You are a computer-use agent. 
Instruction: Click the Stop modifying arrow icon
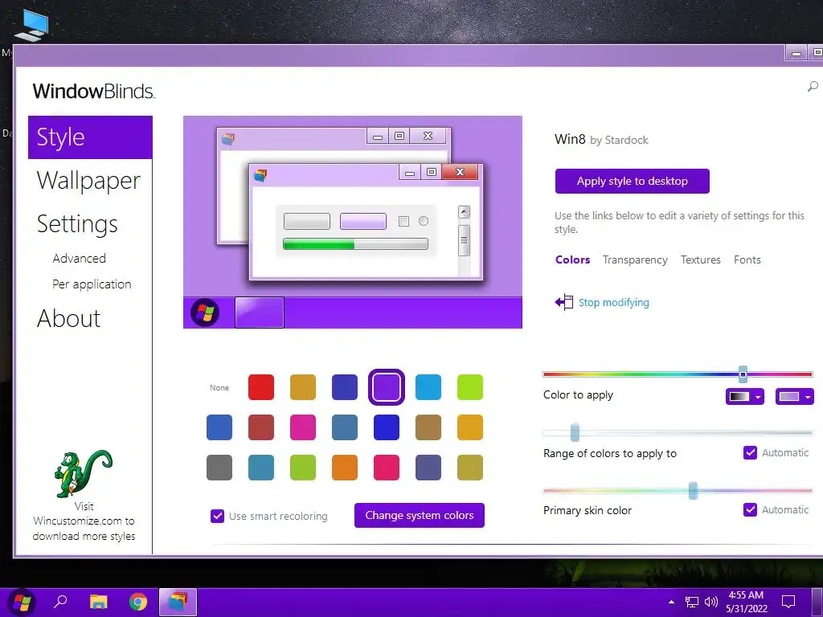(x=563, y=302)
